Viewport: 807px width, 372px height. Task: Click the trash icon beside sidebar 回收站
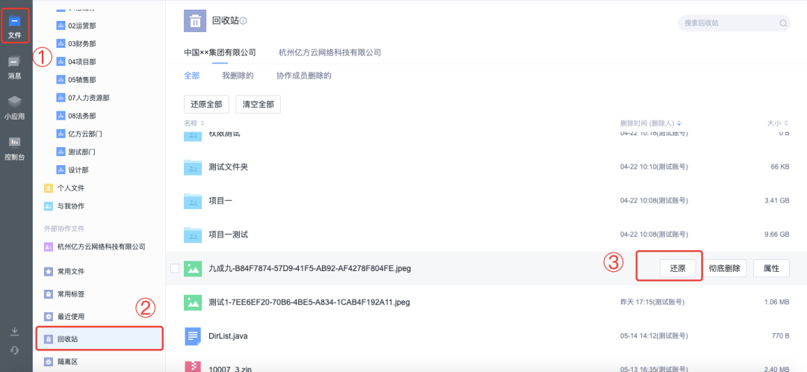click(49, 339)
